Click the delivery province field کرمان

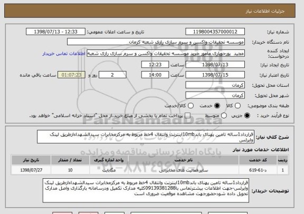(x=215, y=85)
